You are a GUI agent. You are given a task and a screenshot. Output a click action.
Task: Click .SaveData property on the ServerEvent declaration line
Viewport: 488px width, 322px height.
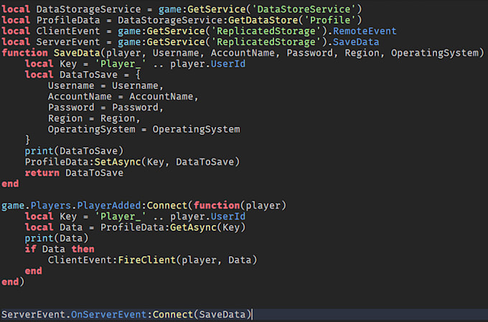click(356, 42)
